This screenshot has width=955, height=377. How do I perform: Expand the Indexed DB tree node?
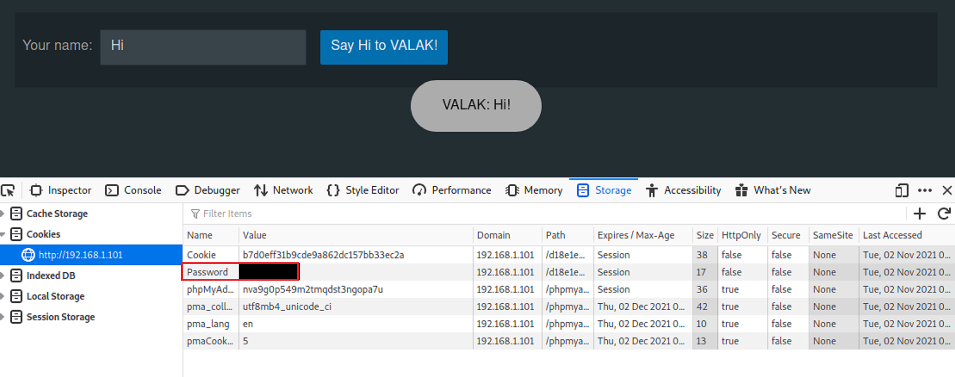[x=3, y=275]
